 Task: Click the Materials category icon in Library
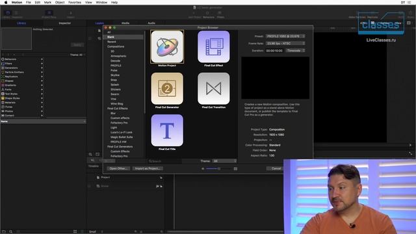3,103
